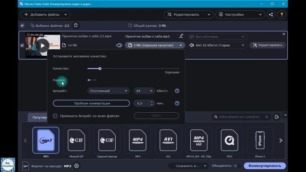
Task: Click the Конвертировать button
Action: [x=265, y=166]
